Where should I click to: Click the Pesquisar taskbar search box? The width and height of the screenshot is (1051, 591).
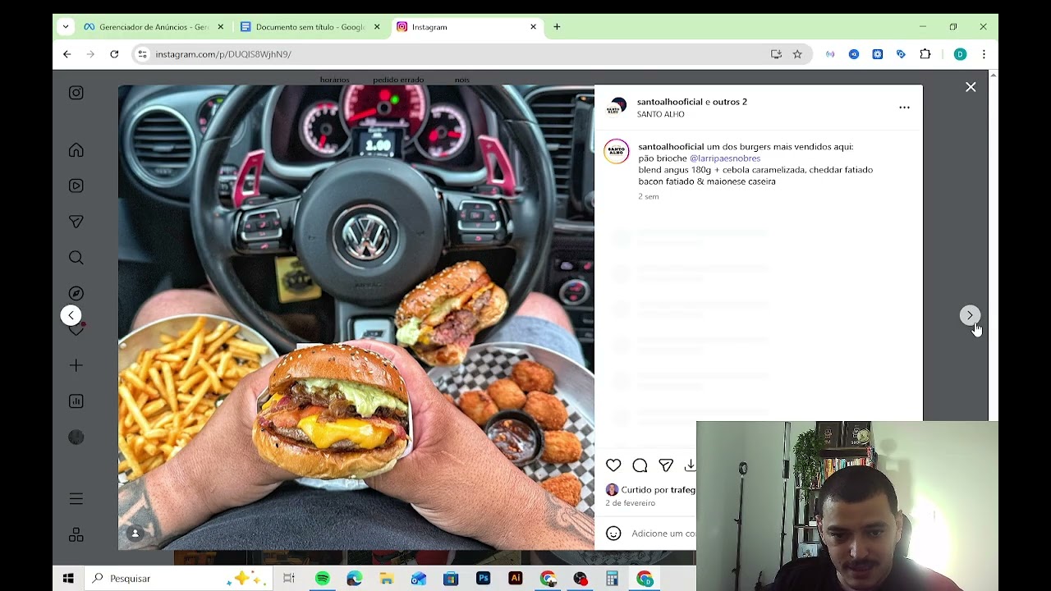[177, 579]
